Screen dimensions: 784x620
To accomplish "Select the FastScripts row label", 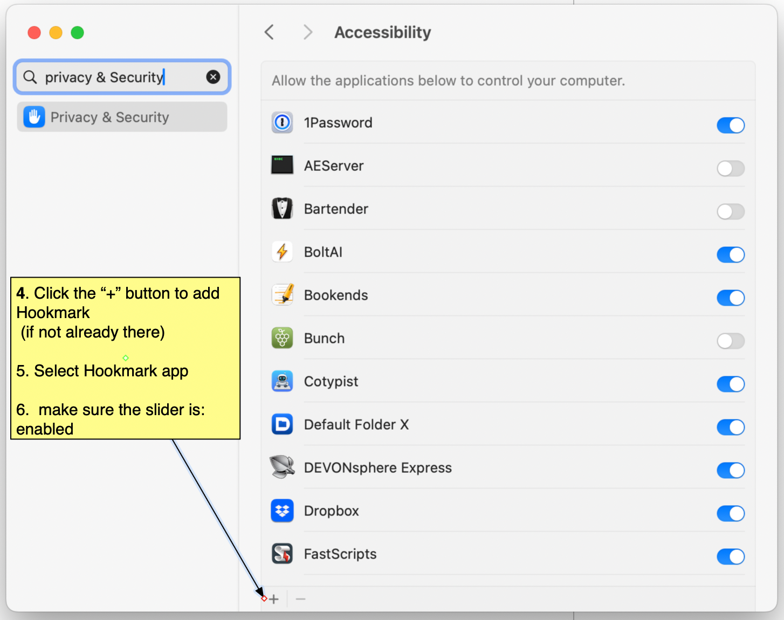I will [x=340, y=554].
